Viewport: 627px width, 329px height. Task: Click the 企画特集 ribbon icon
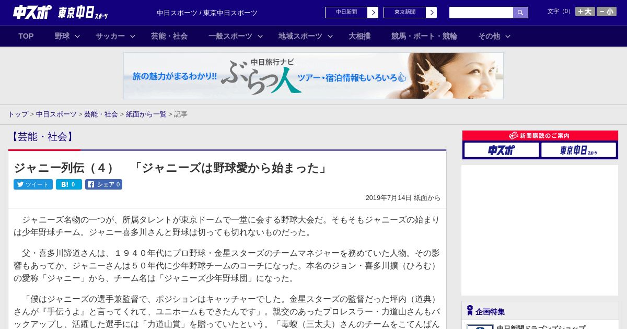[470, 311]
